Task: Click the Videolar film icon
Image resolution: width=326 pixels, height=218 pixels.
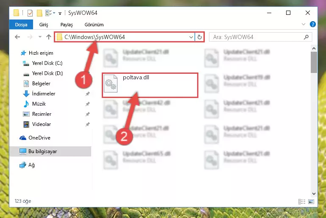Action: 26,124
